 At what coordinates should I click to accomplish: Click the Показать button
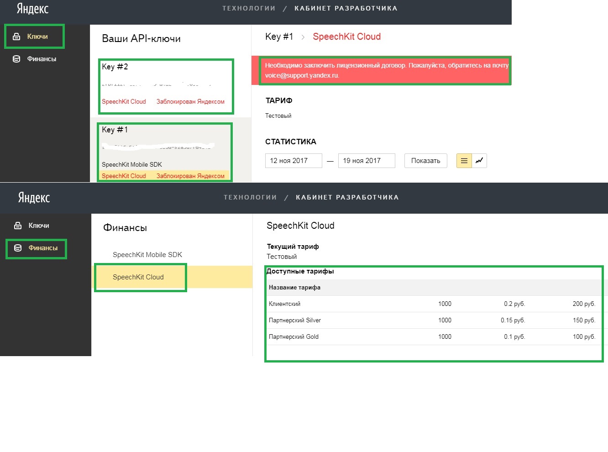[425, 161]
